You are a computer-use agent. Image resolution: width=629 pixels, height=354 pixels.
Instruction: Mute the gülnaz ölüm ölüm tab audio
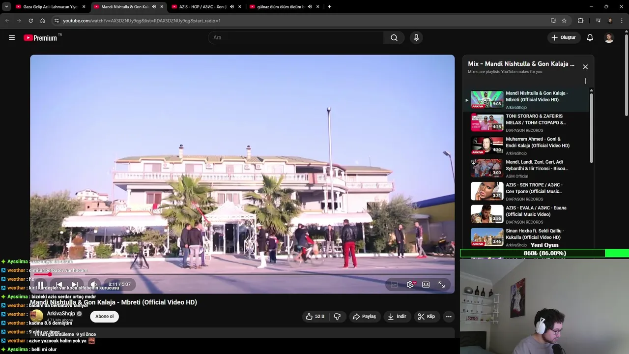310,7
